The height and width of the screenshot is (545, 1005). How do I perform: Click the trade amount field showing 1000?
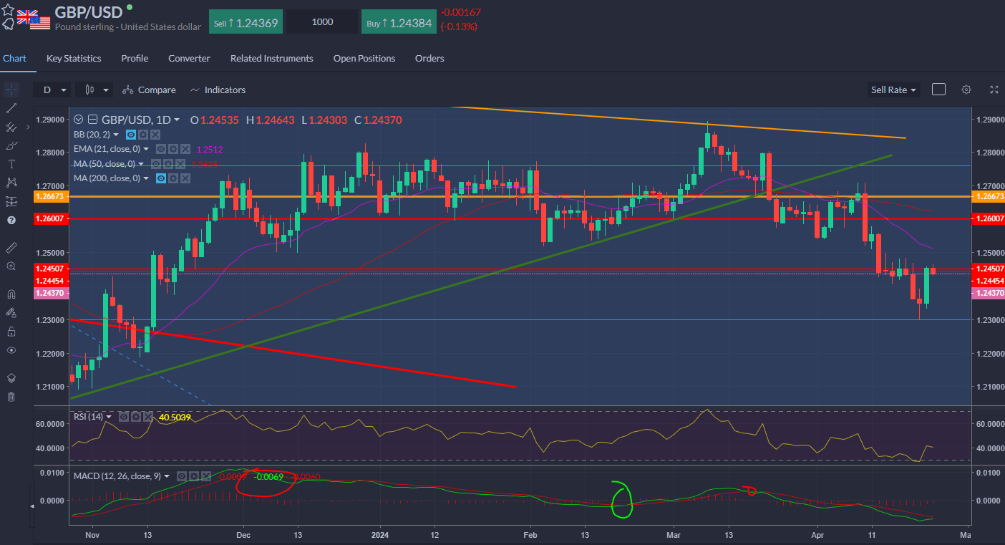pyautogui.click(x=322, y=22)
